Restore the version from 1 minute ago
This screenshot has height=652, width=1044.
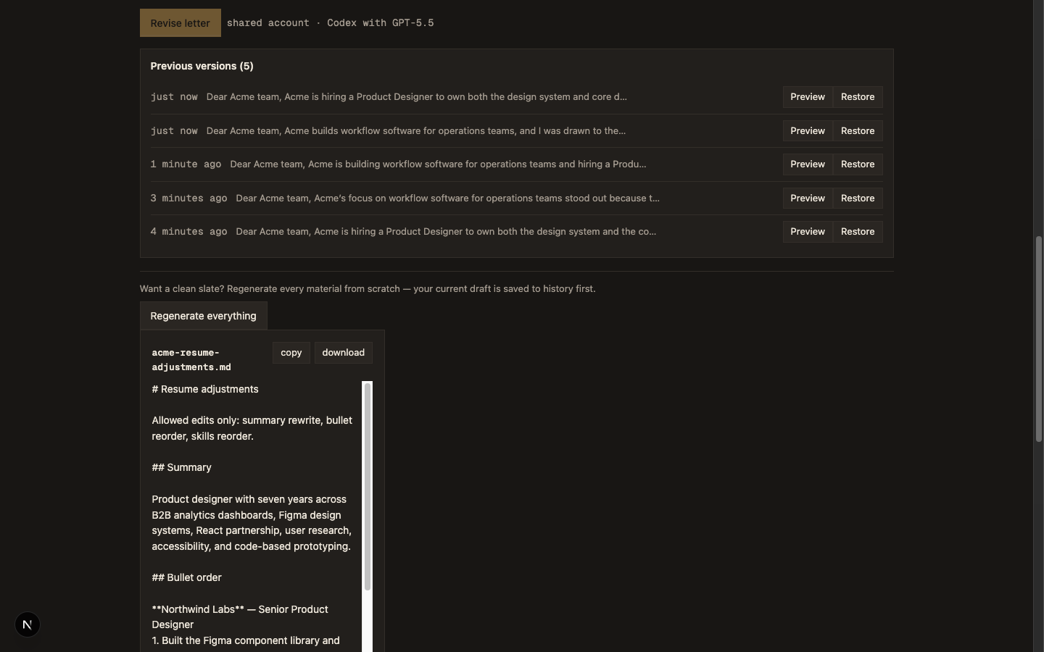(858, 164)
